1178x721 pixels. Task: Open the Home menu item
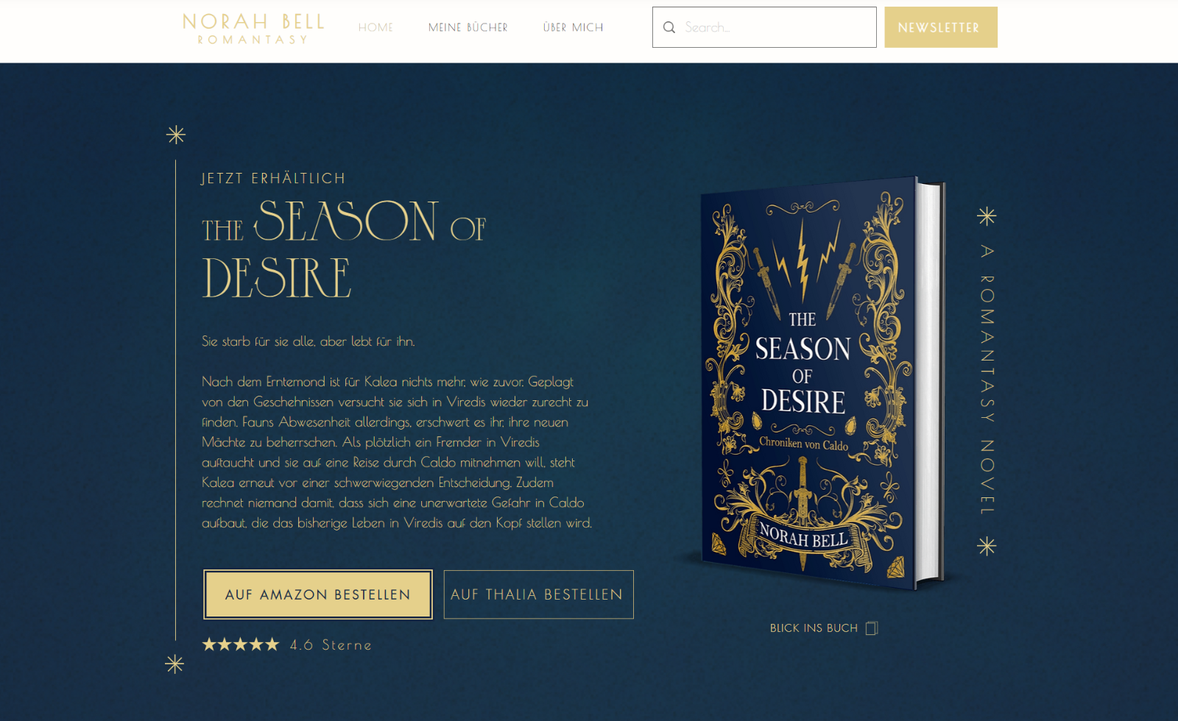[x=375, y=27]
